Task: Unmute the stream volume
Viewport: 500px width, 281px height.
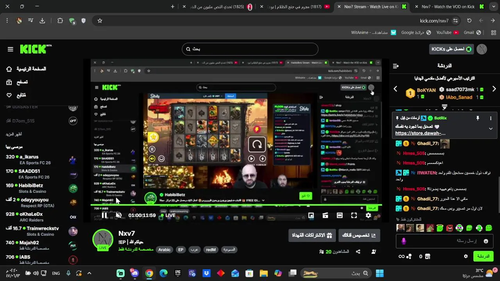Action: (119, 215)
